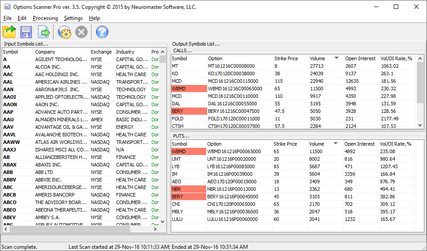427x251 pixels.
Task: Click CALLS list scroll down arrow
Action: coord(420,125)
